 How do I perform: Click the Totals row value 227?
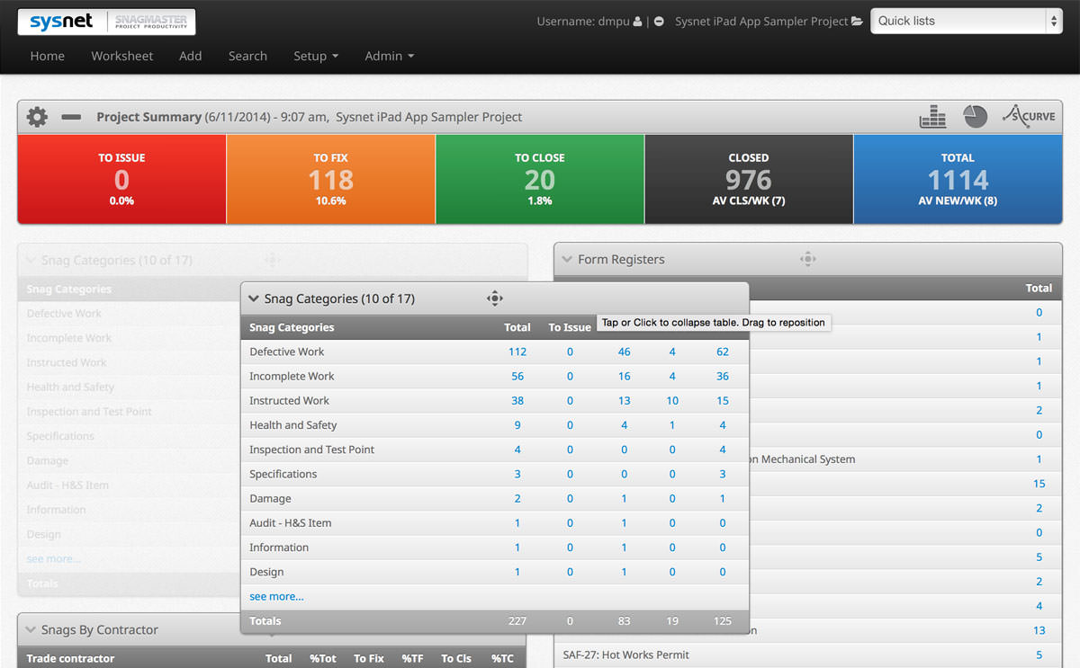[517, 620]
